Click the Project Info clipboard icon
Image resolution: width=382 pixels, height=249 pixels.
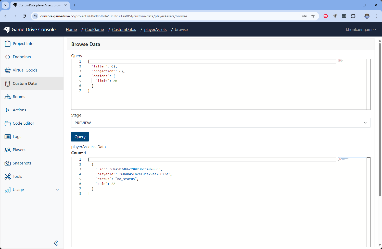tap(8, 44)
